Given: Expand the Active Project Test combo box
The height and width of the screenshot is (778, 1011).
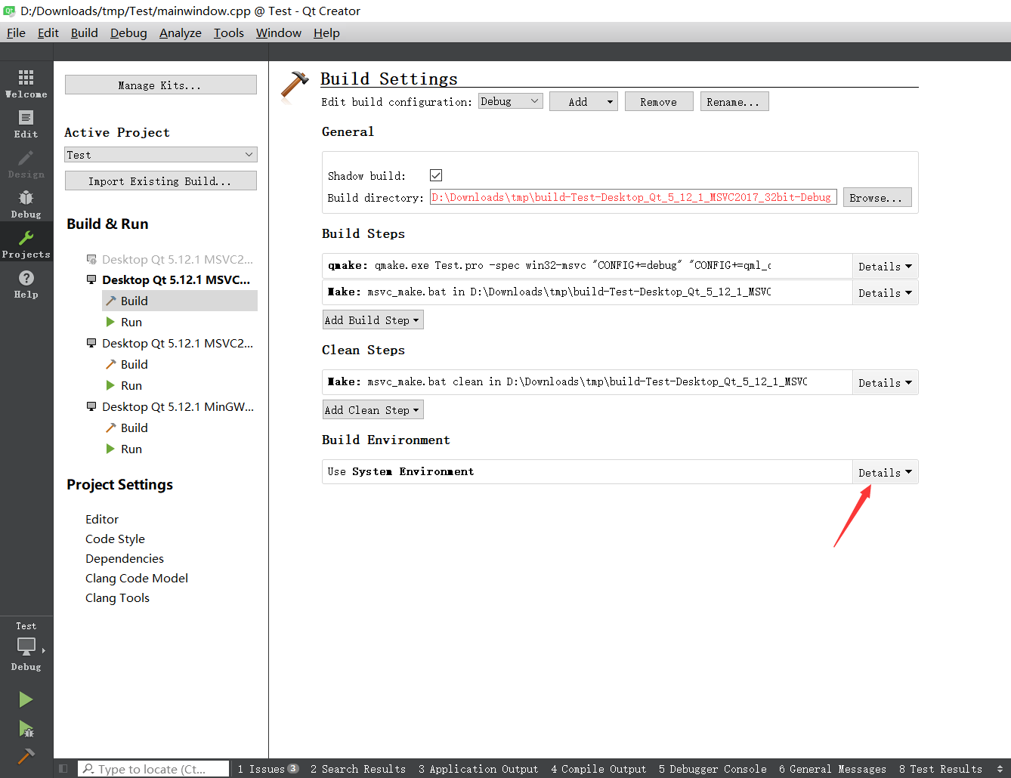Looking at the screenshot, I should [161, 155].
